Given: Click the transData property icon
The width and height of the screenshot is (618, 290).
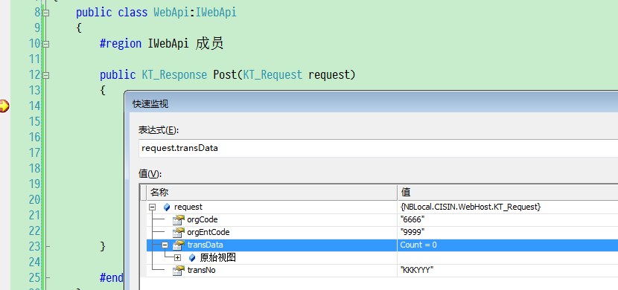Looking at the screenshot, I should [x=179, y=245].
